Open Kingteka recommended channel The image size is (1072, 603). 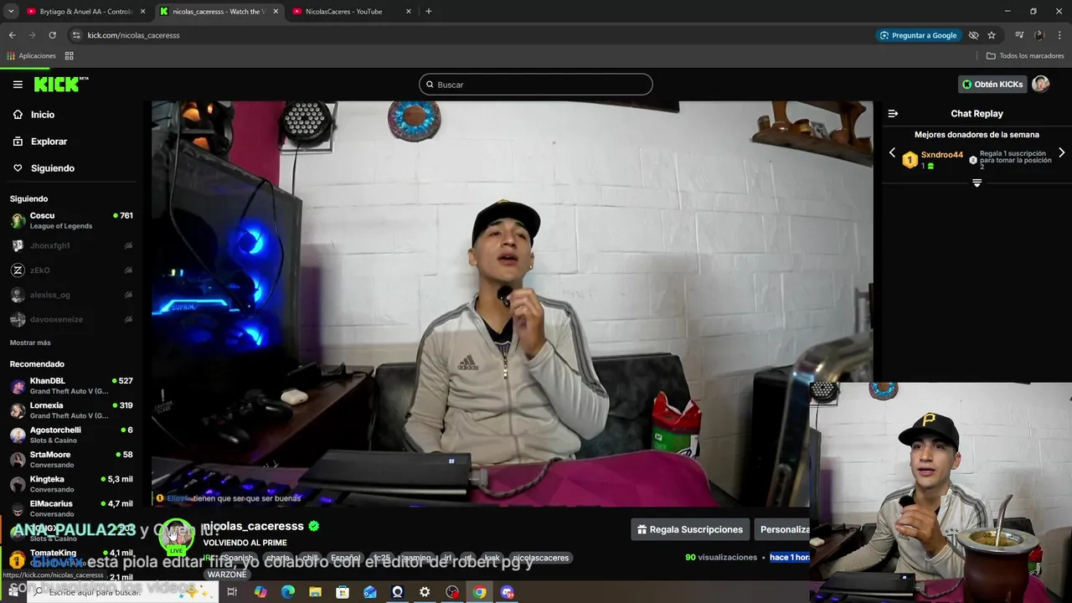pos(71,484)
